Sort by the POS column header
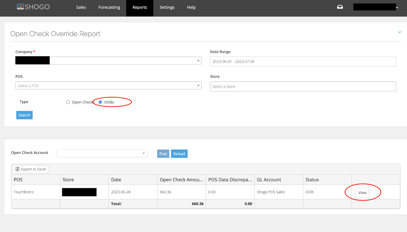The width and height of the screenshot is (407, 232). tap(36, 180)
